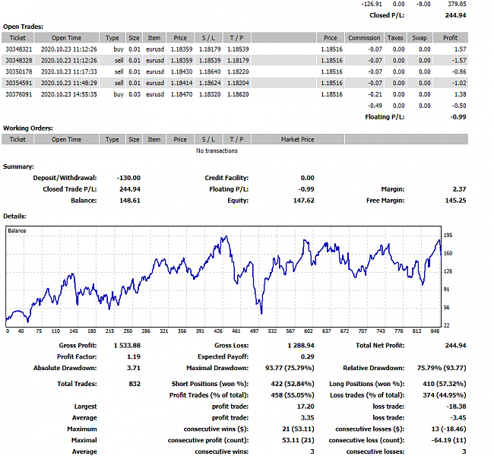This screenshot has width=494, height=456.
Task: Select Margin value 2.37
Action: point(459,189)
